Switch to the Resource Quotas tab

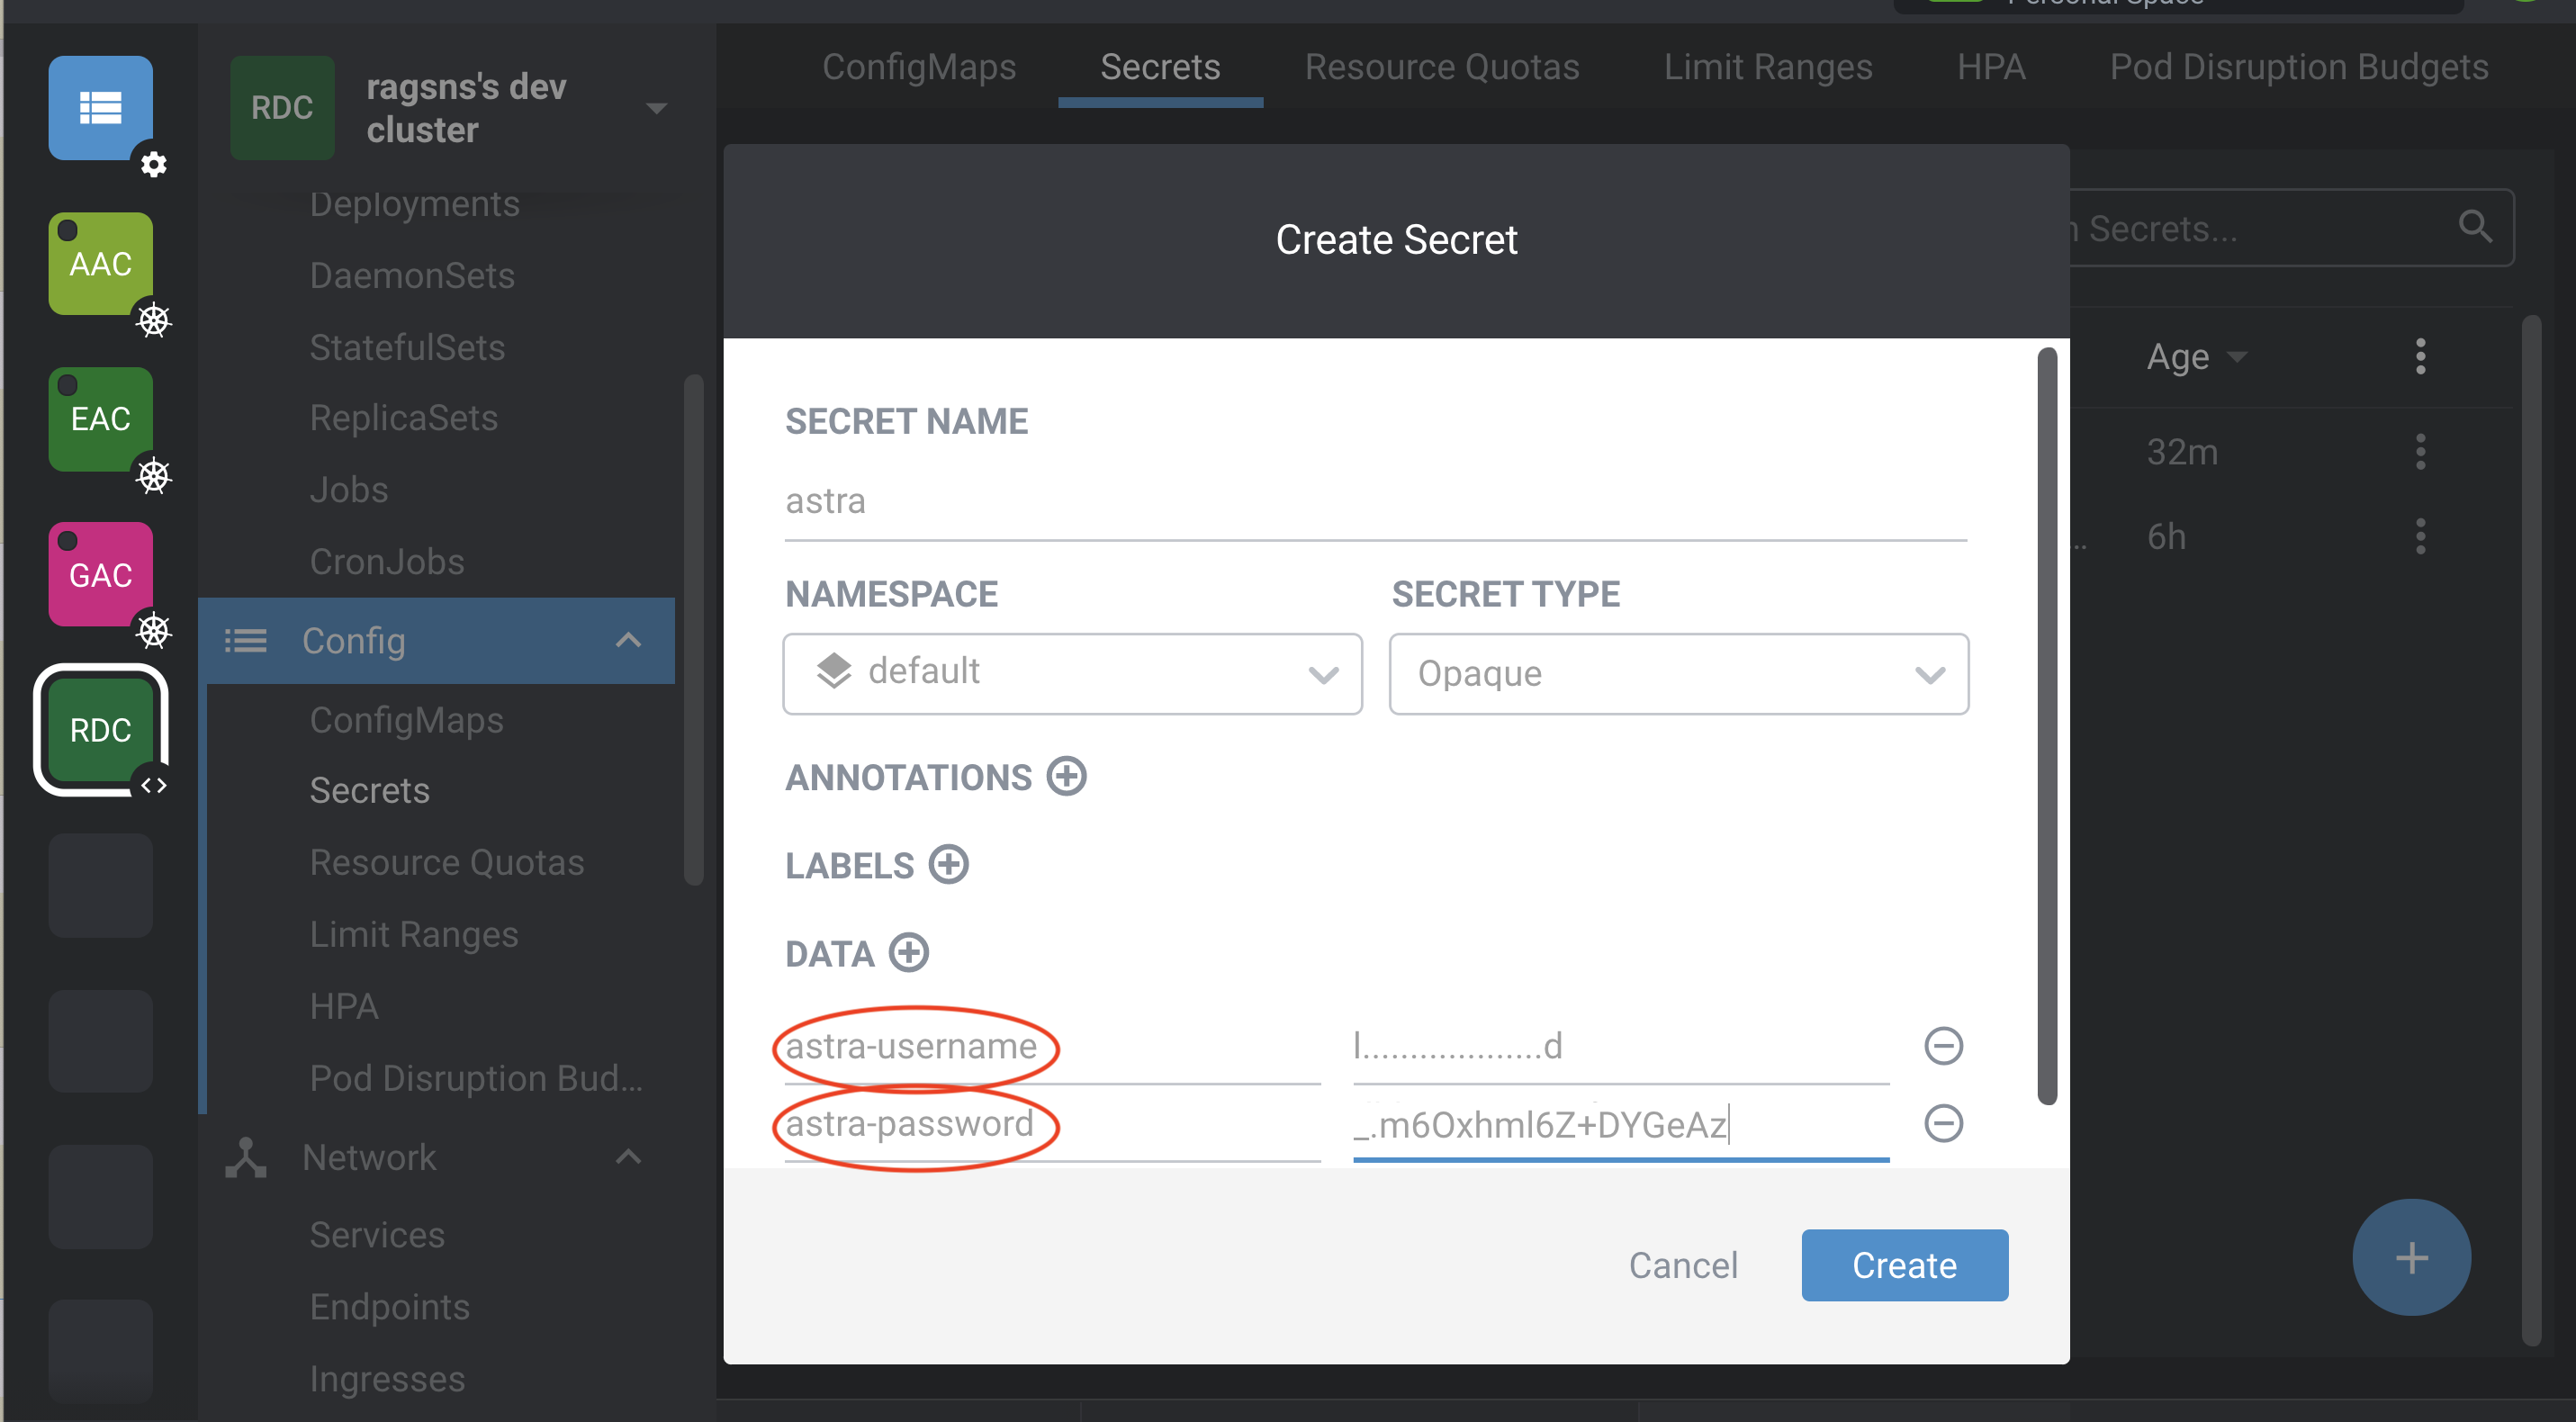[x=1441, y=67]
